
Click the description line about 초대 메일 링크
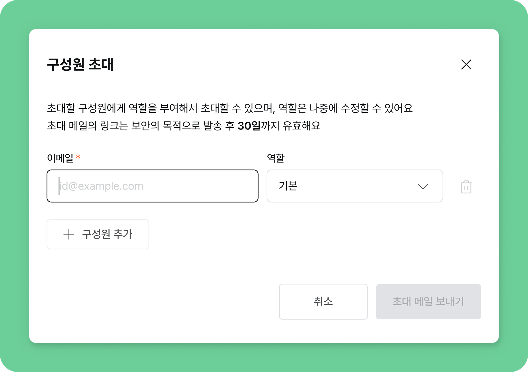point(184,126)
